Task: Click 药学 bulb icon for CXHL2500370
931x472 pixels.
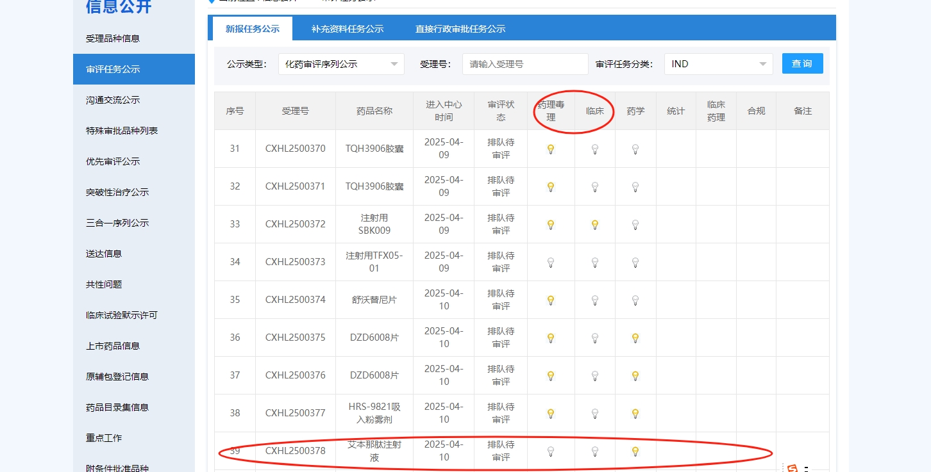Action: (635, 149)
